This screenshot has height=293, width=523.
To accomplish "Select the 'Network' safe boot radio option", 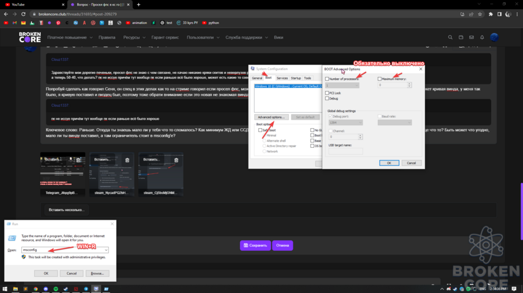I will [264, 151].
